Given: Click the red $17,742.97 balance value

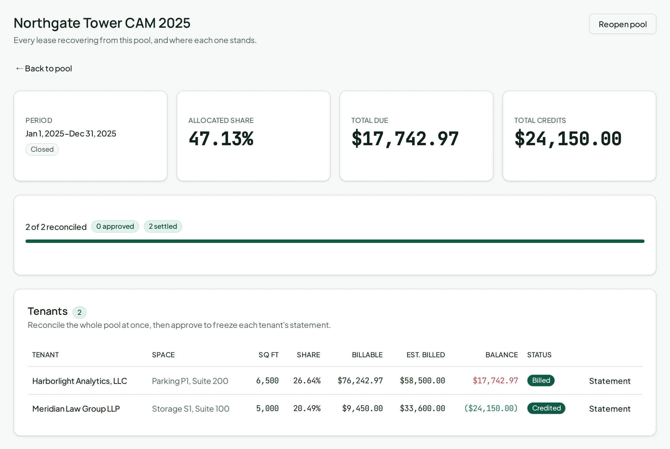Looking at the screenshot, I should [495, 380].
